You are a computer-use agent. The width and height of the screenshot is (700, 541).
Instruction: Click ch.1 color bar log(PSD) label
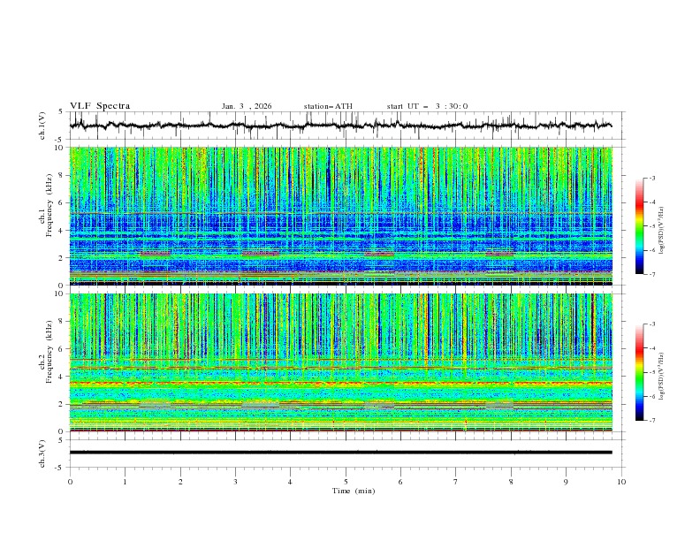click(661, 231)
